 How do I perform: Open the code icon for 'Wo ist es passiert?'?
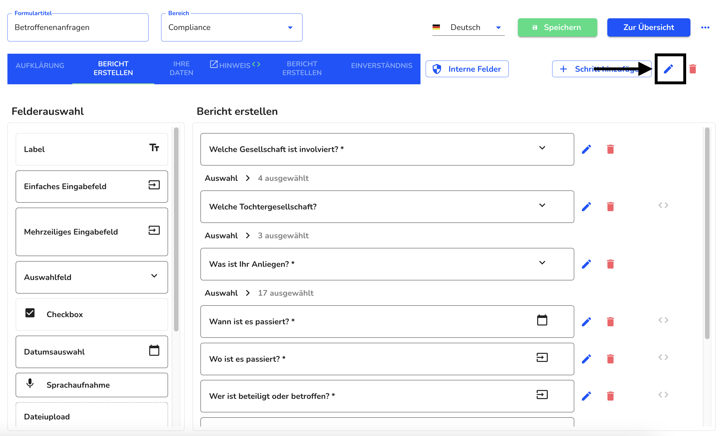pos(663,357)
